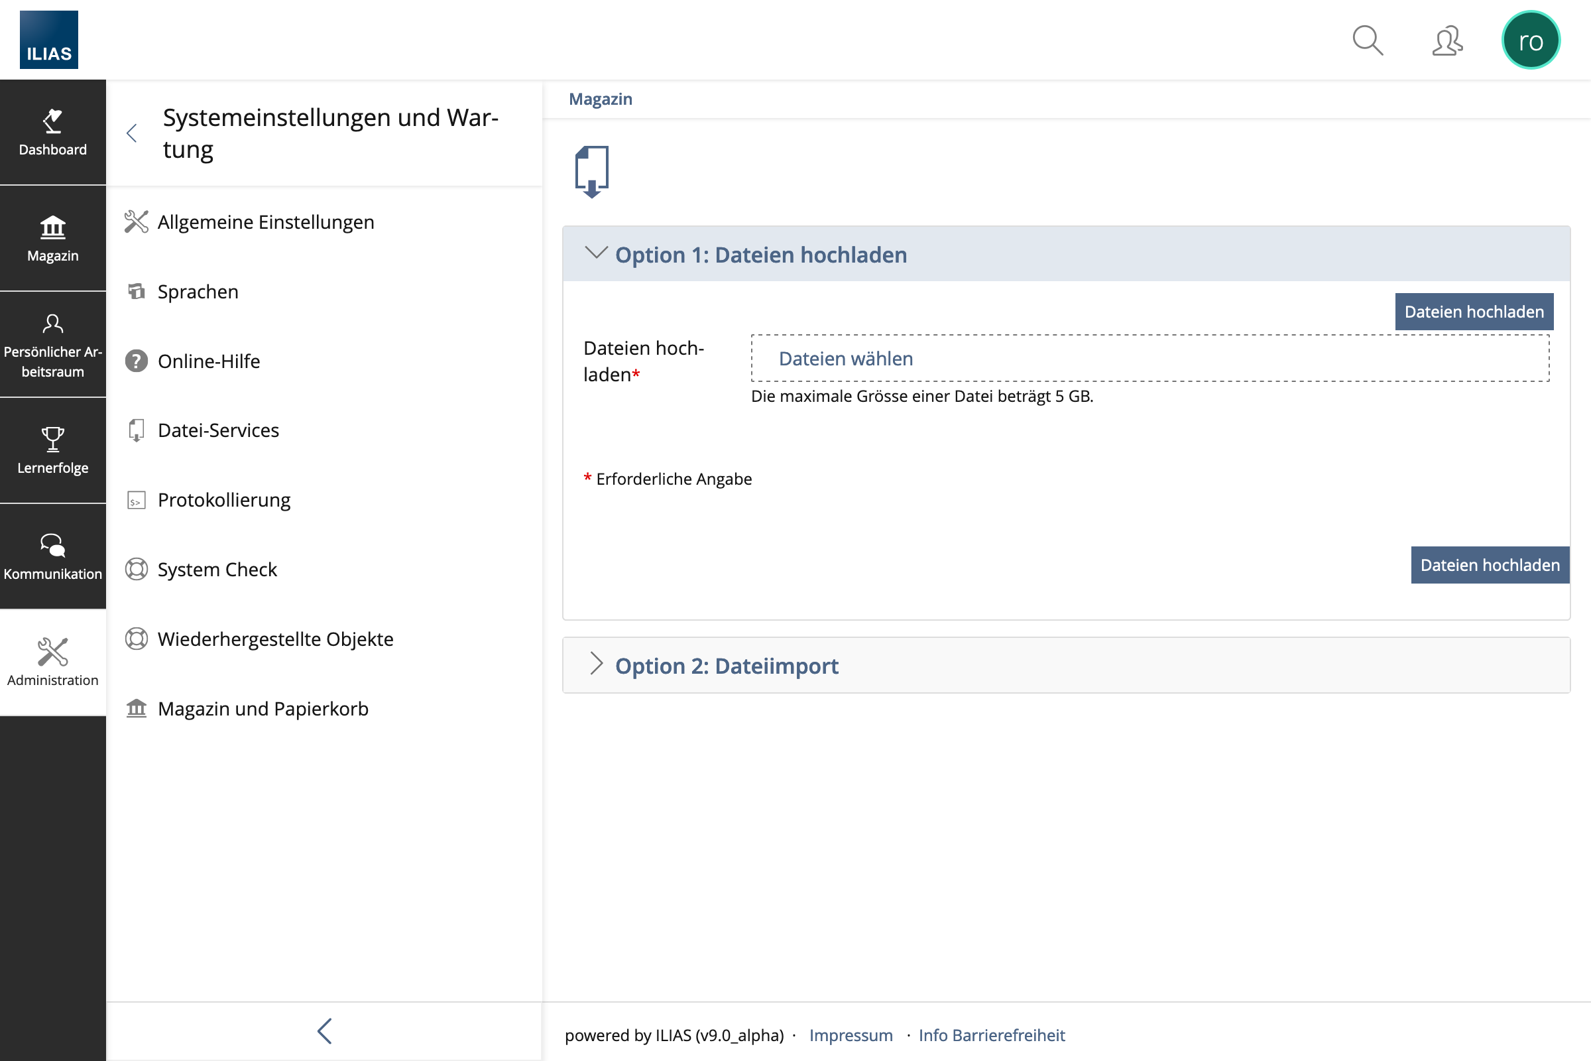Open the Impressum footer link

[x=851, y=1035]
